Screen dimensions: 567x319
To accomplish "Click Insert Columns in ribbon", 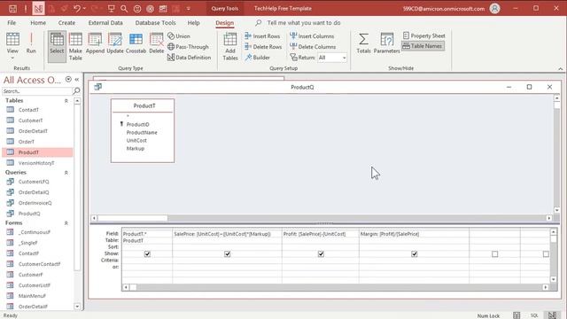I will (312, 36).
